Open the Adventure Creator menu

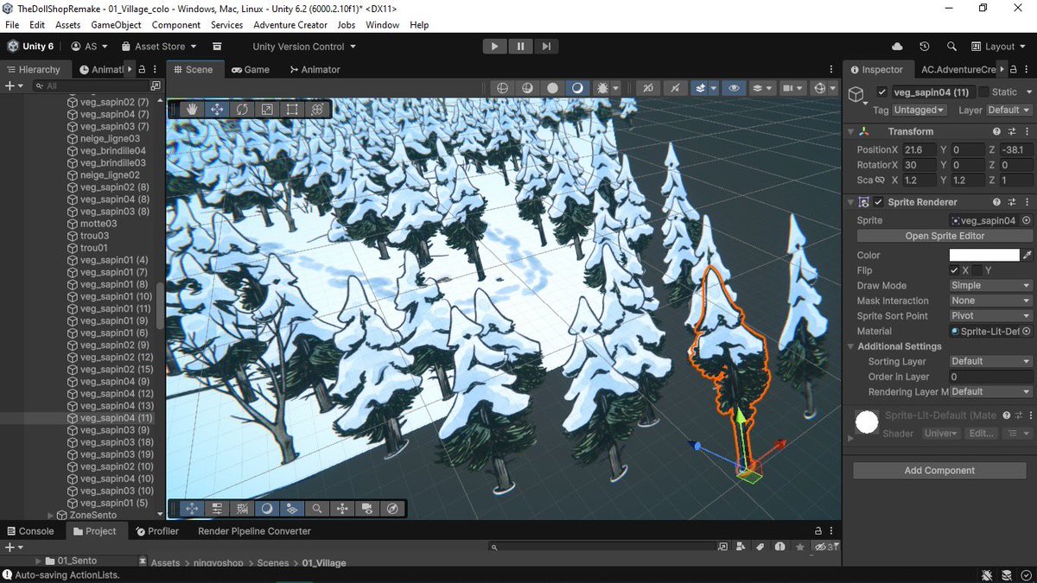click(x=290, y=25)
